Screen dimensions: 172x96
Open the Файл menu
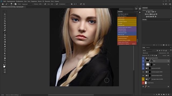(x=5, y=1)
